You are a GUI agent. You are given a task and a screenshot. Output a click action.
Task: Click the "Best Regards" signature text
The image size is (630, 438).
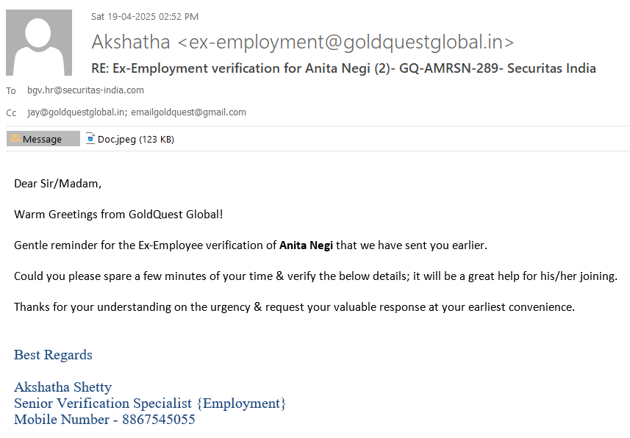coord(53,355)
